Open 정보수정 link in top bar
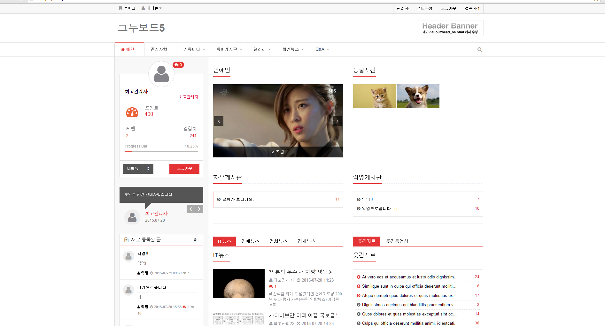 pyautogui.click(x=424, y=9)
